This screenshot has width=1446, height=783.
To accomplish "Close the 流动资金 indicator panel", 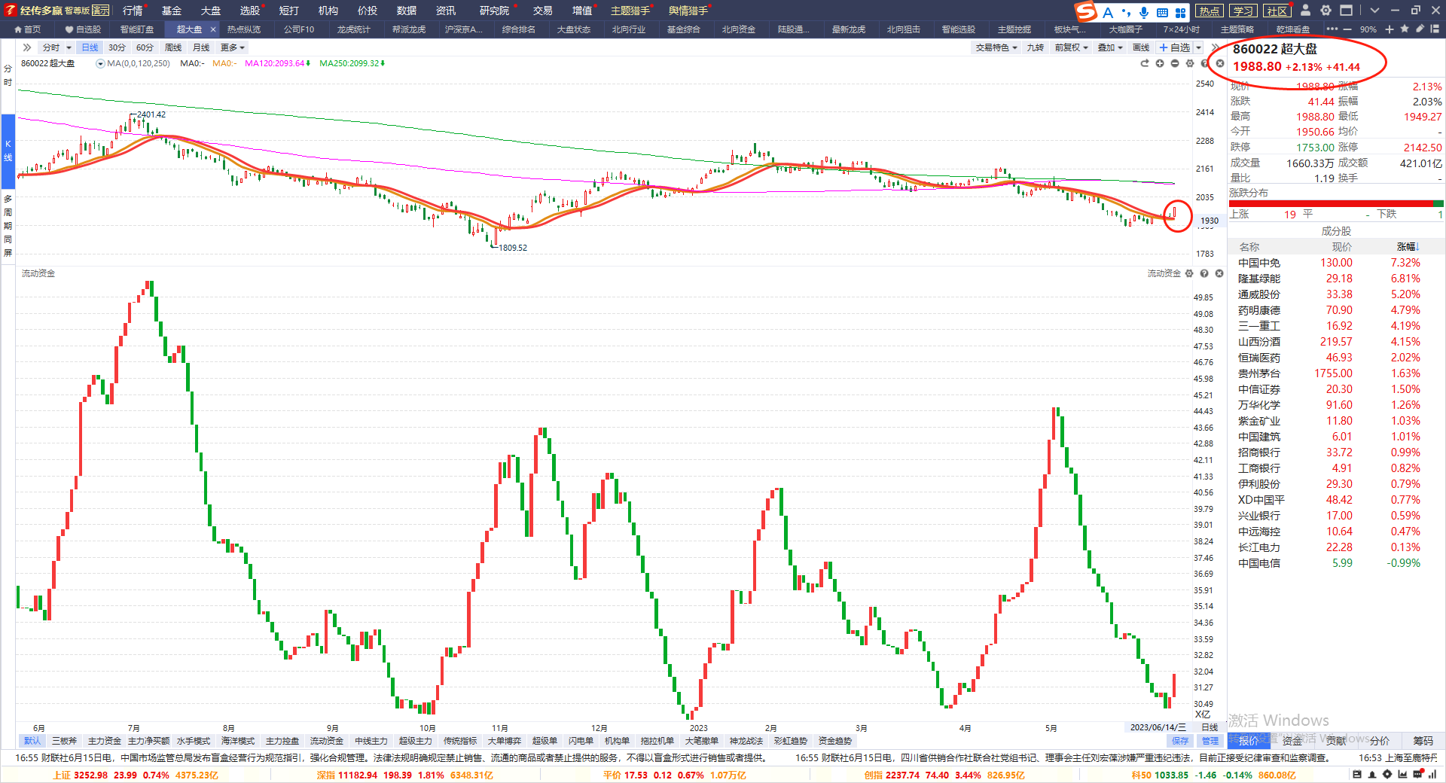I will pos(1219,273).
